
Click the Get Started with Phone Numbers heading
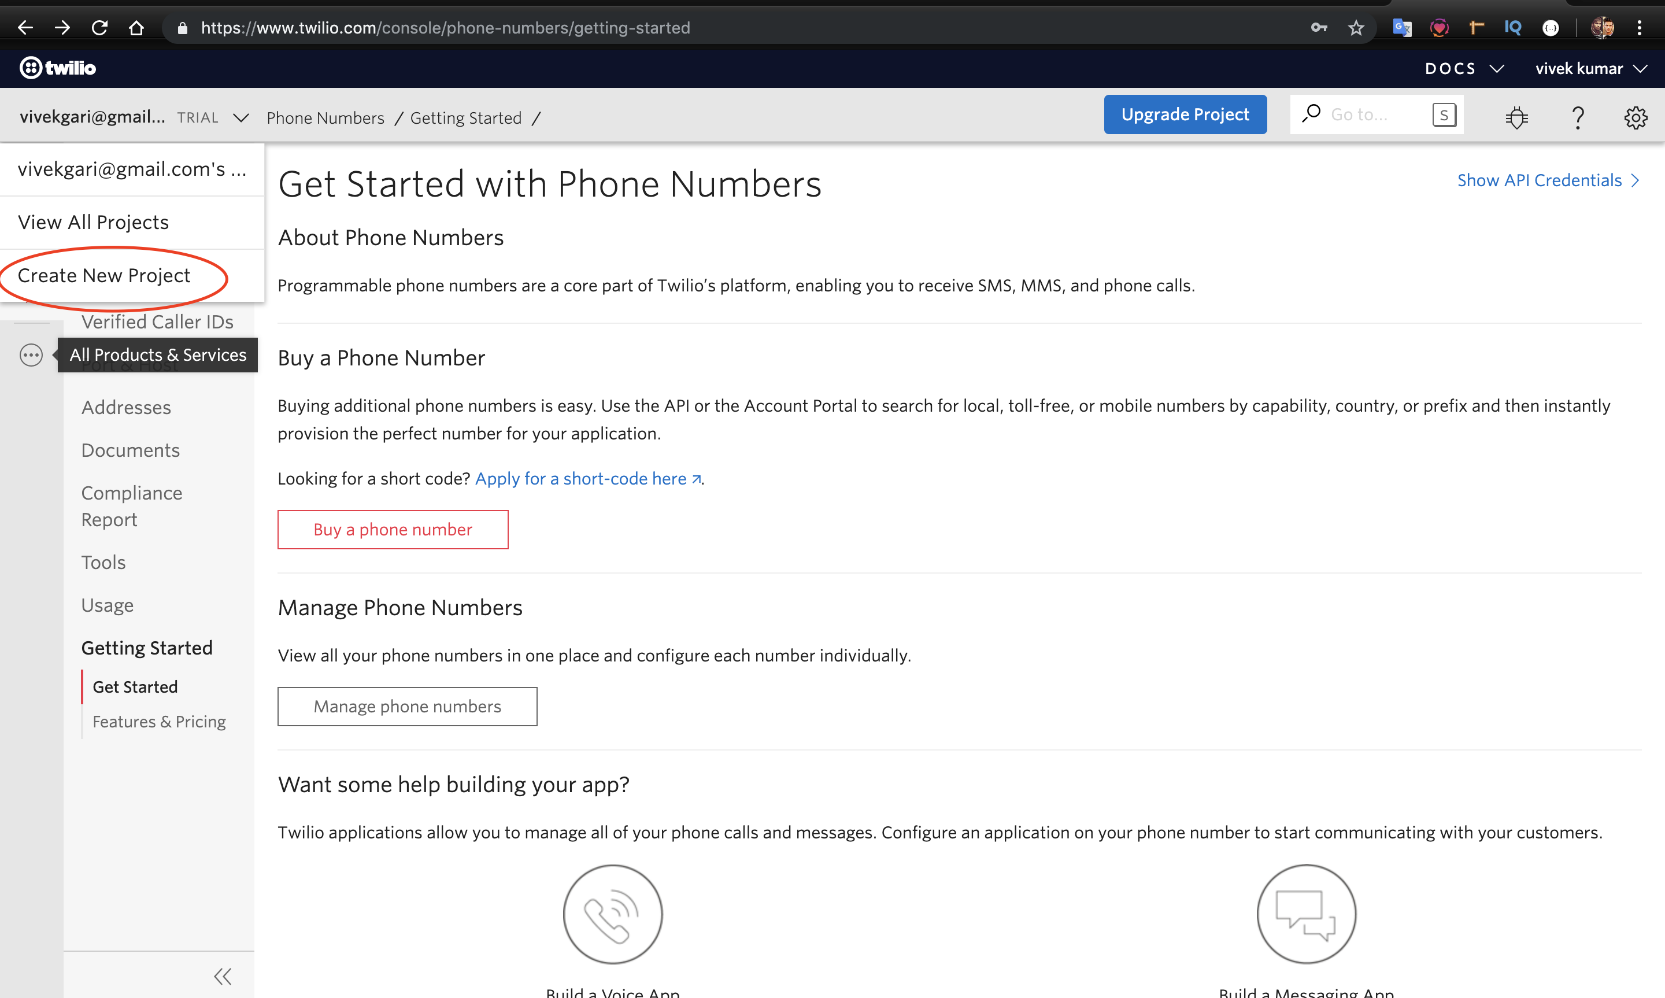click(550, 184)
